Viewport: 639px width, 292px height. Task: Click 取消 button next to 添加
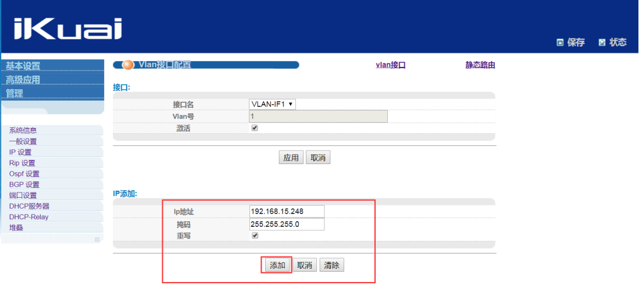[305, 265]
